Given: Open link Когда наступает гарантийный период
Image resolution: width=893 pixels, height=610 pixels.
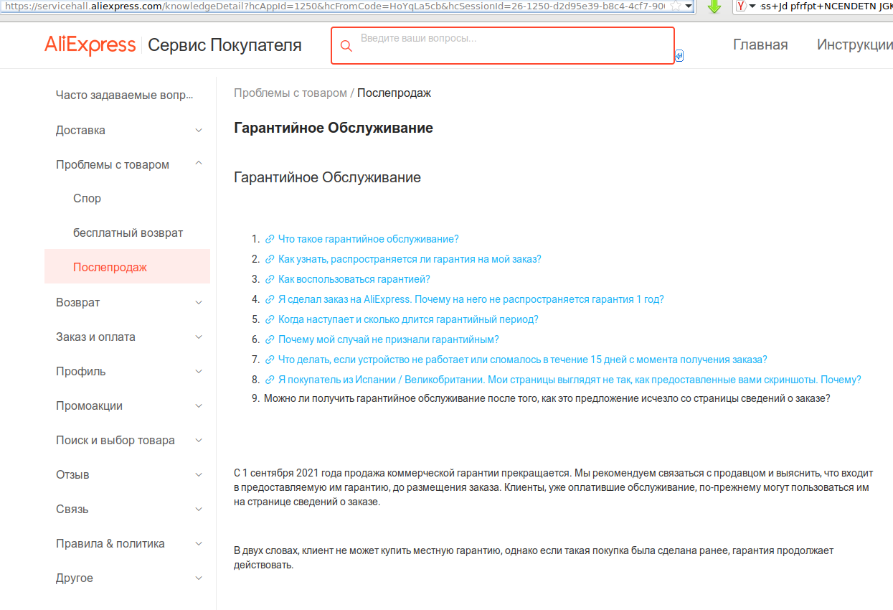Looking at the screenshot, I should click(408, 319).
